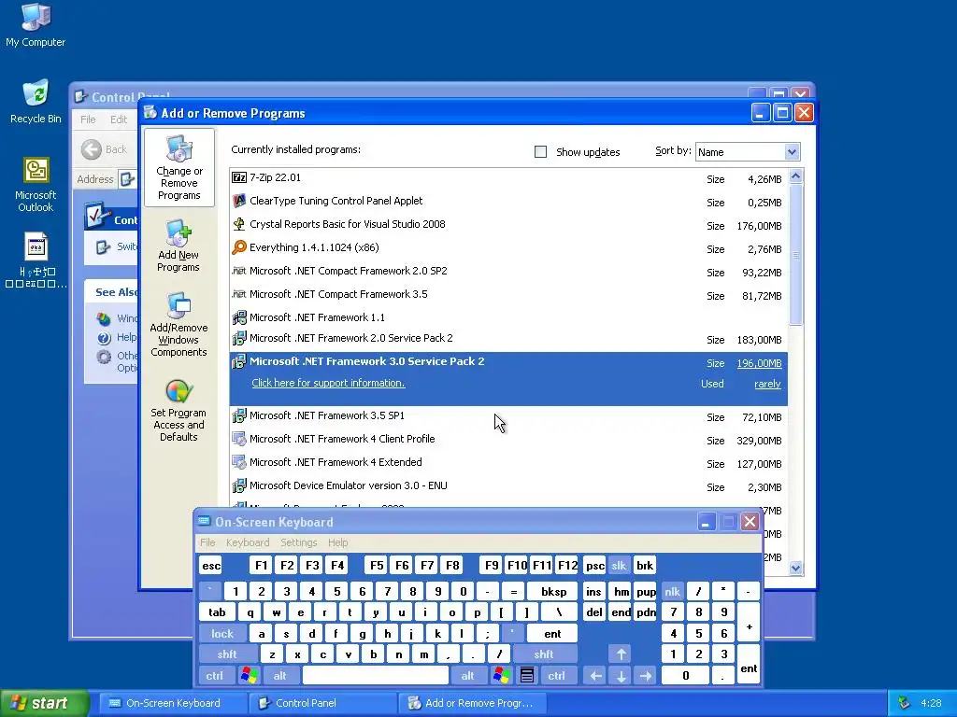Click the .NET Framework 4 Client Profile icon
Screen dimensions: 957x717
pos(239,439)
